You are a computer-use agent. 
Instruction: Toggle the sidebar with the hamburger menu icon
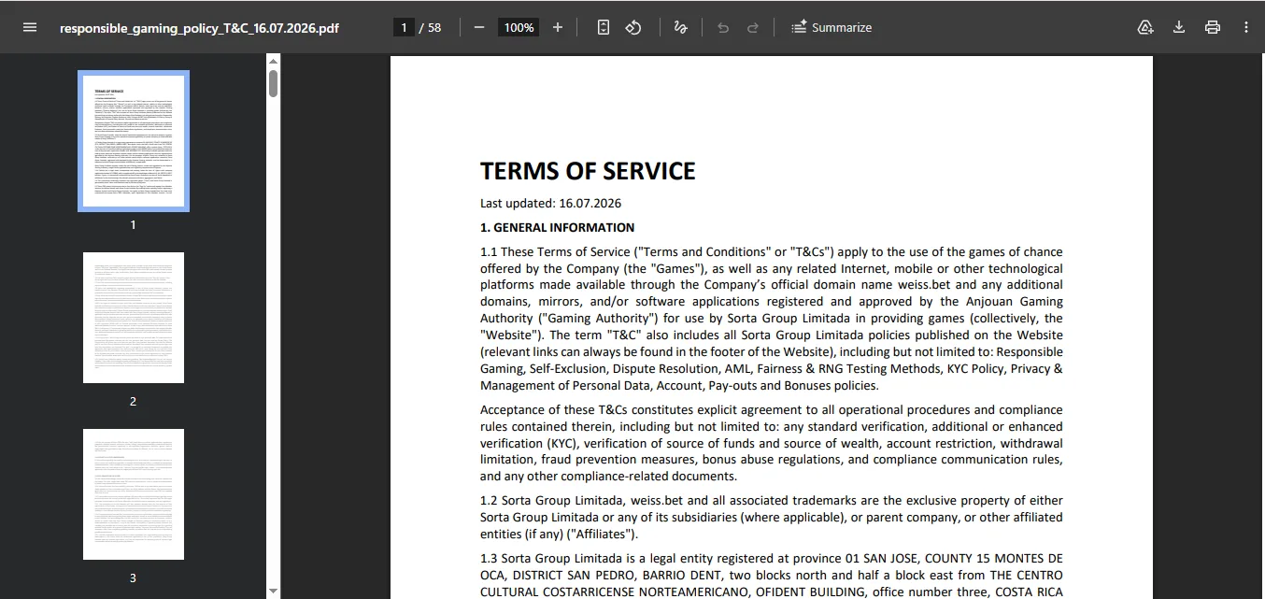[x=30, y=27]
